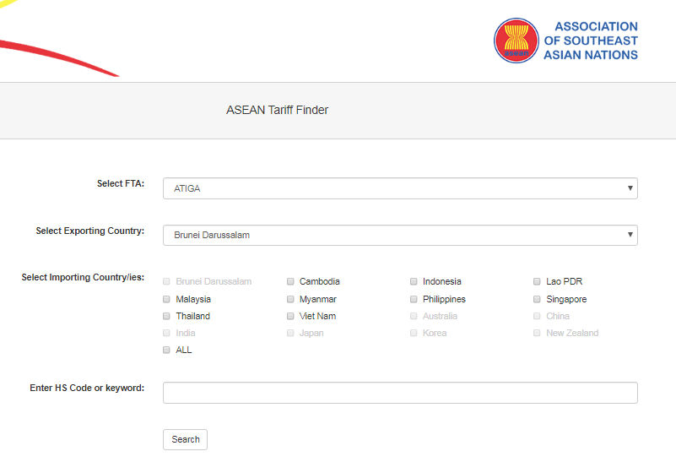Click the arrow on the ATIGA dropdown

630,188
